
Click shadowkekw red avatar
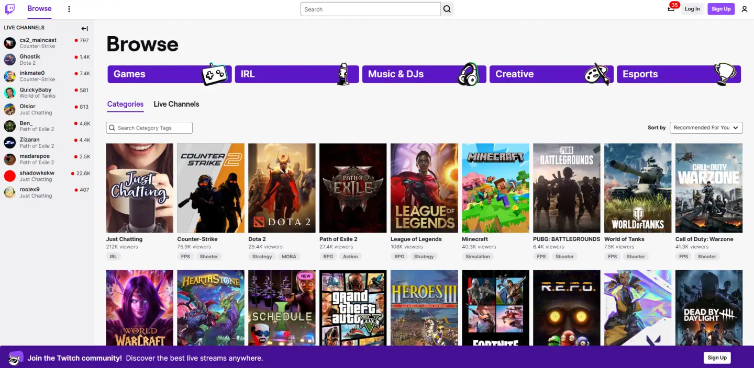[10, 176]
